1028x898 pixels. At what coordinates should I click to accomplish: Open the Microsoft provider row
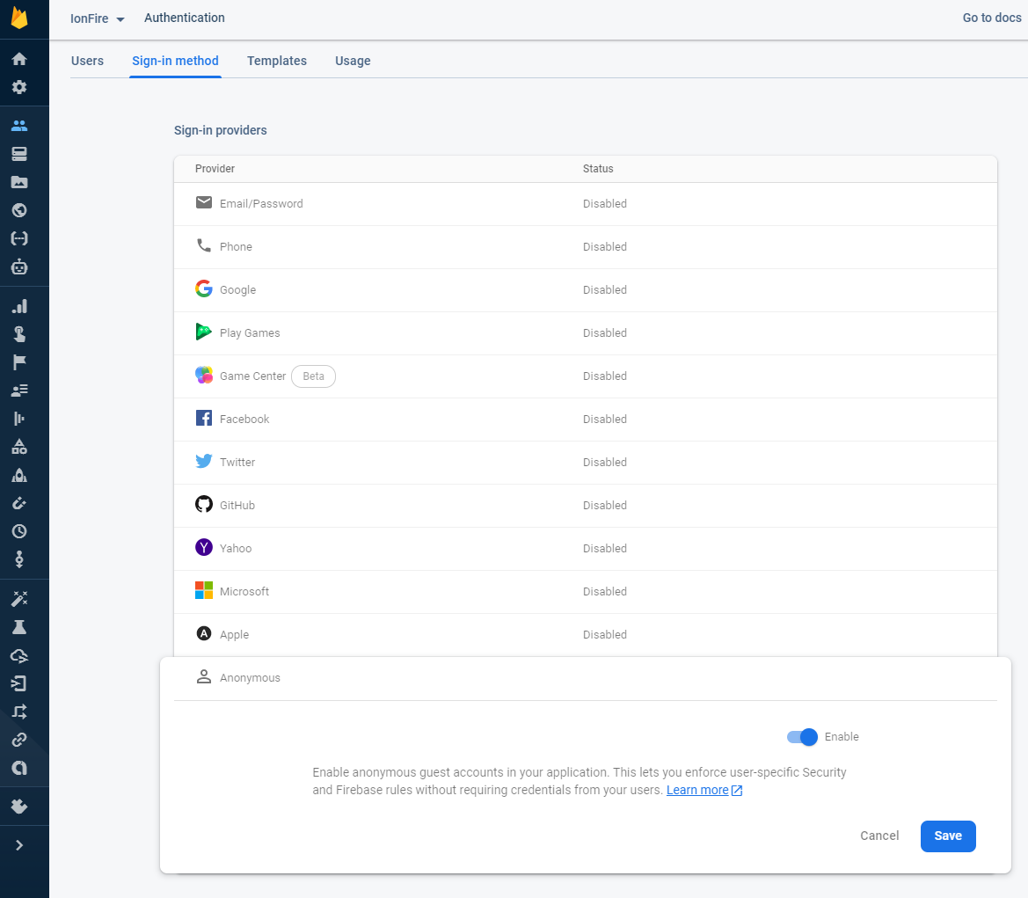point(586,592)
